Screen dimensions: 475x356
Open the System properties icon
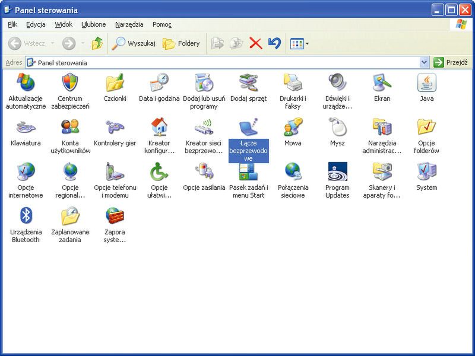tap(426, 176)
